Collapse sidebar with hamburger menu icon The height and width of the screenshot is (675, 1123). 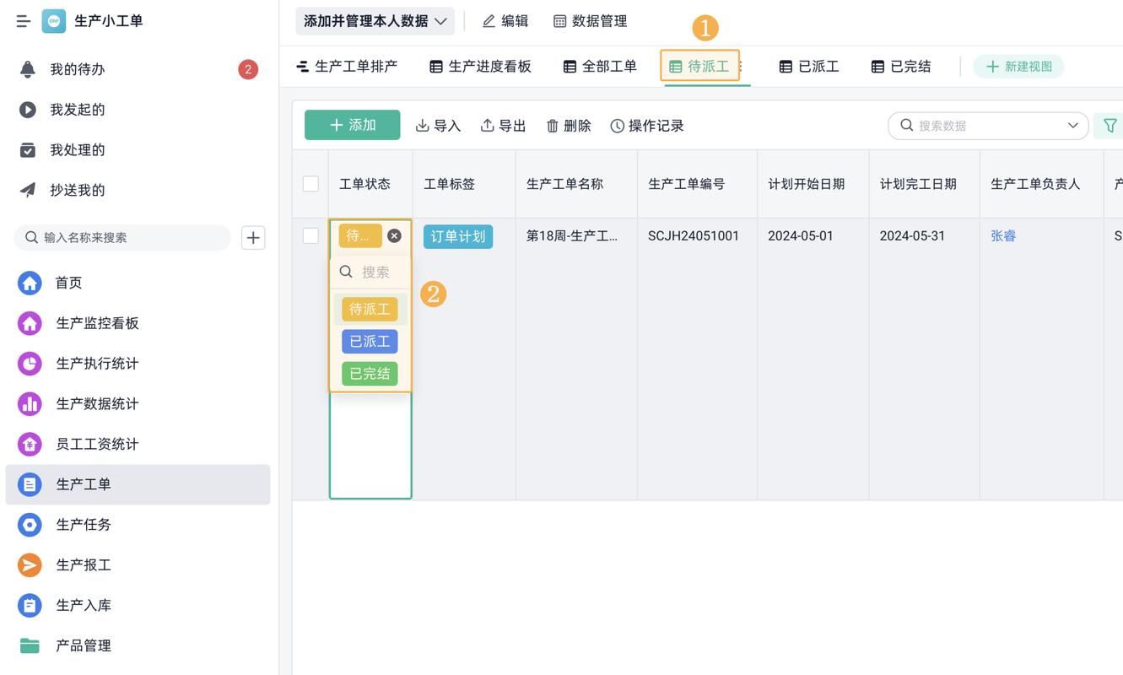pyautogui.click(x=23, y=21)
